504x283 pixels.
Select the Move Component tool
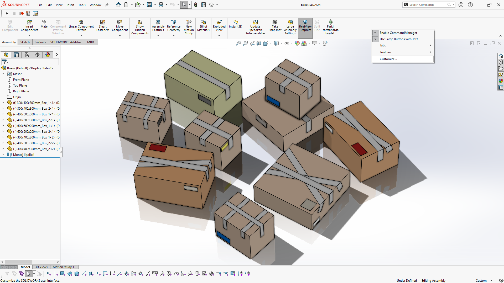(120, 25)
